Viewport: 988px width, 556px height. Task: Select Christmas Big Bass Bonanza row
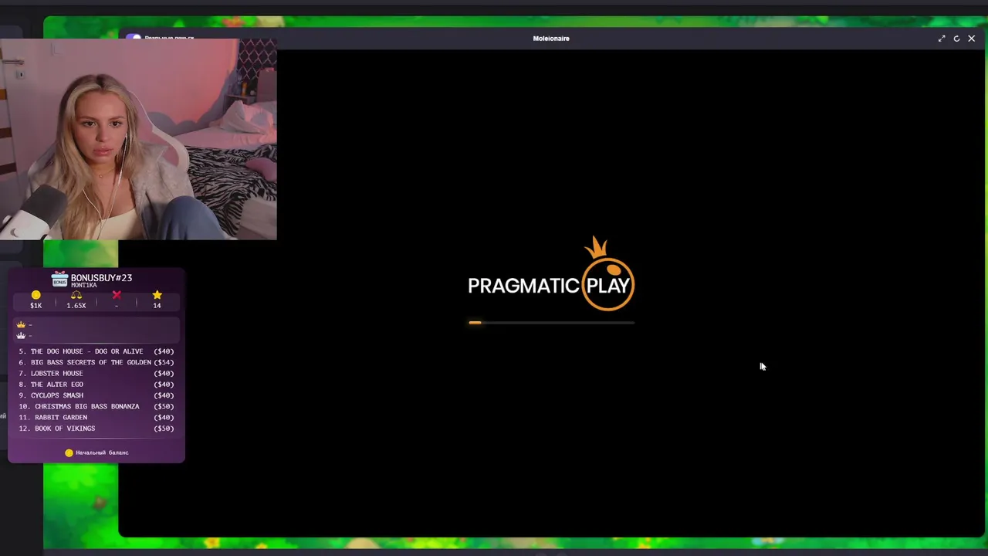(x=96, y=406)
